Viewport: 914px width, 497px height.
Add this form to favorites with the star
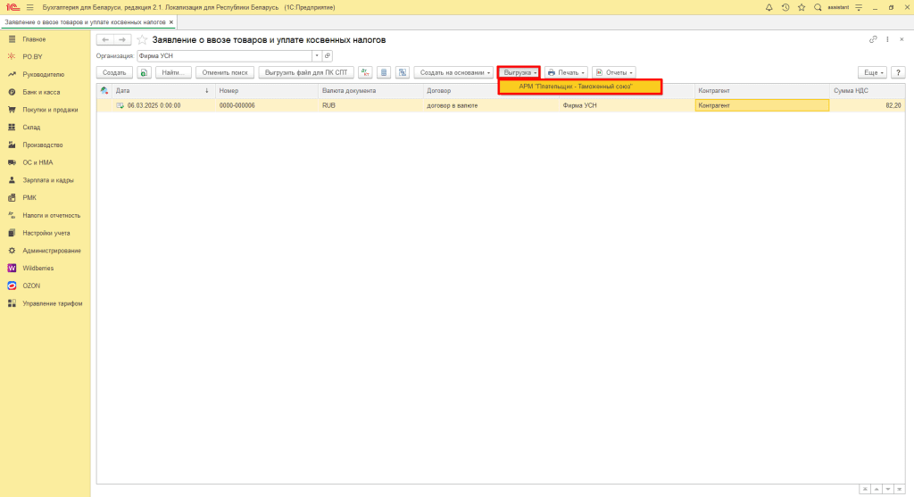142,40
